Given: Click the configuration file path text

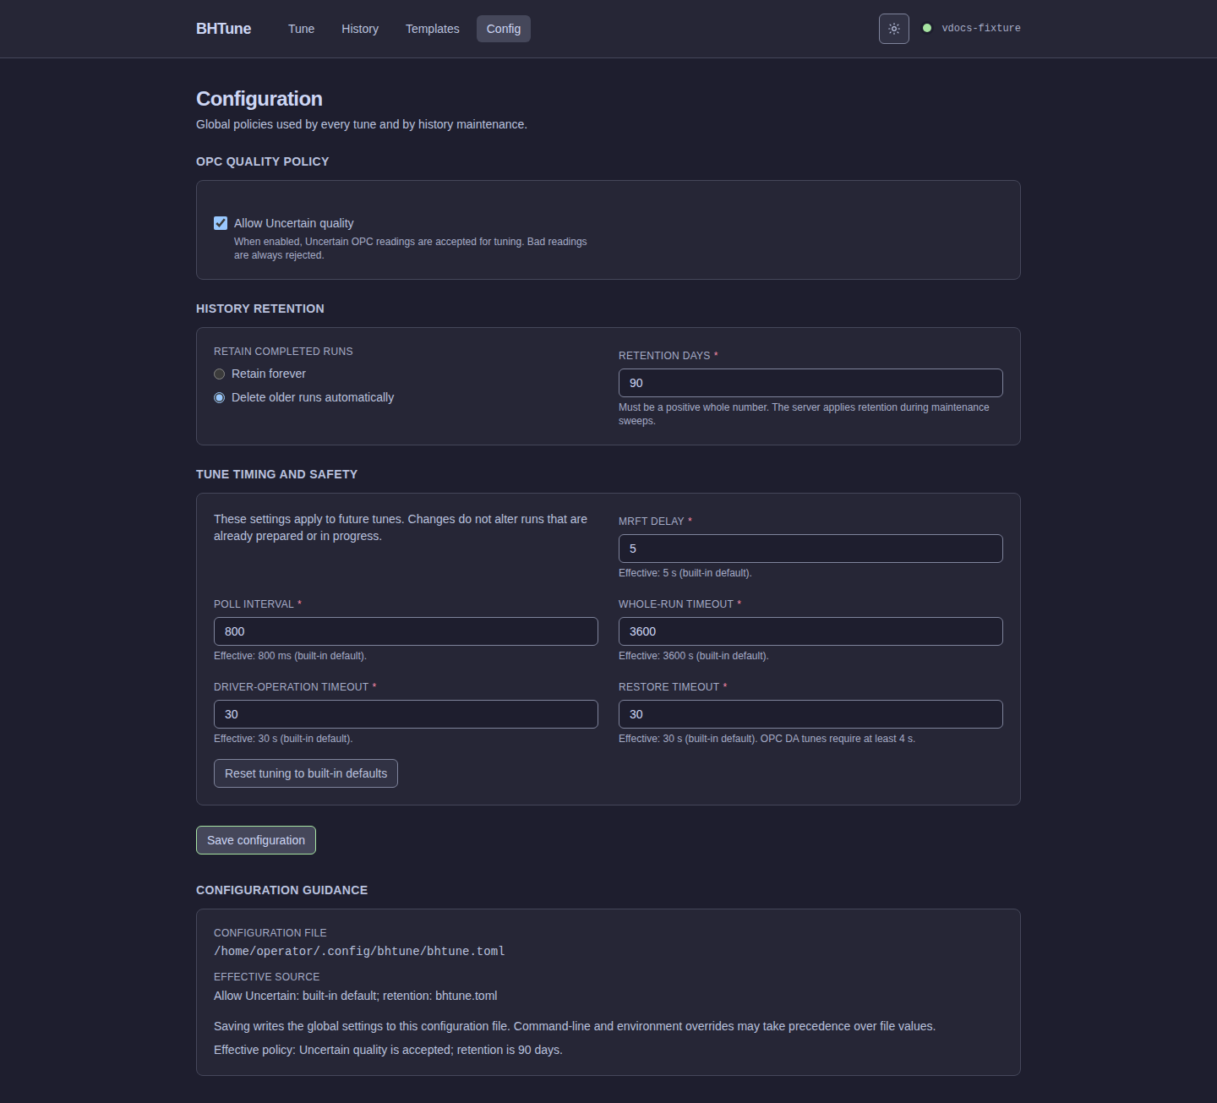Looking at the screenshot, I should [x=359, y=952].
